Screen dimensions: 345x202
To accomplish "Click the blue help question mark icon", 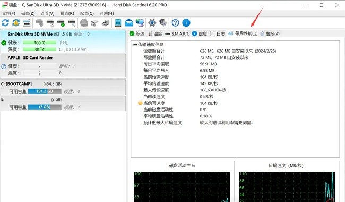I will point(175,23).
